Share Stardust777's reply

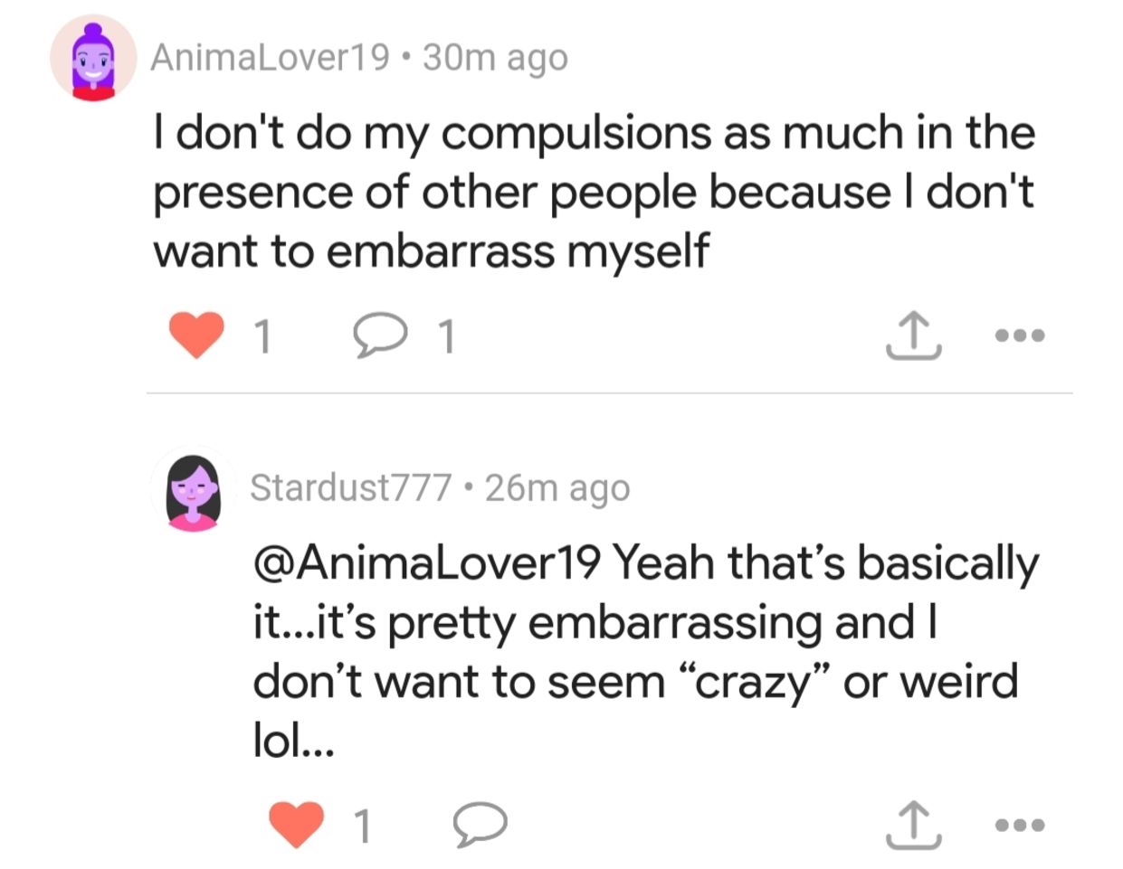[x=912, y=824]
